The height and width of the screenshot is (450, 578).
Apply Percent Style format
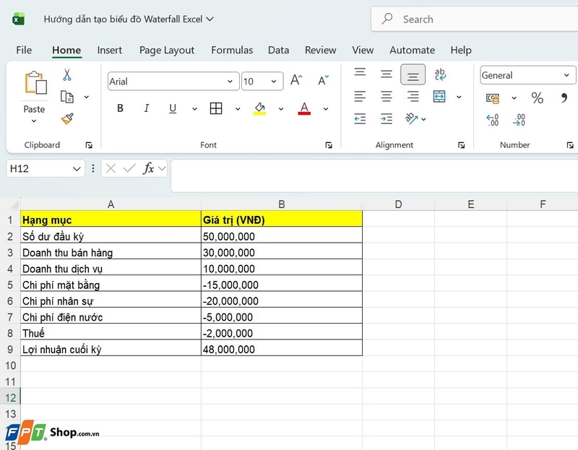tap(537, 98)
